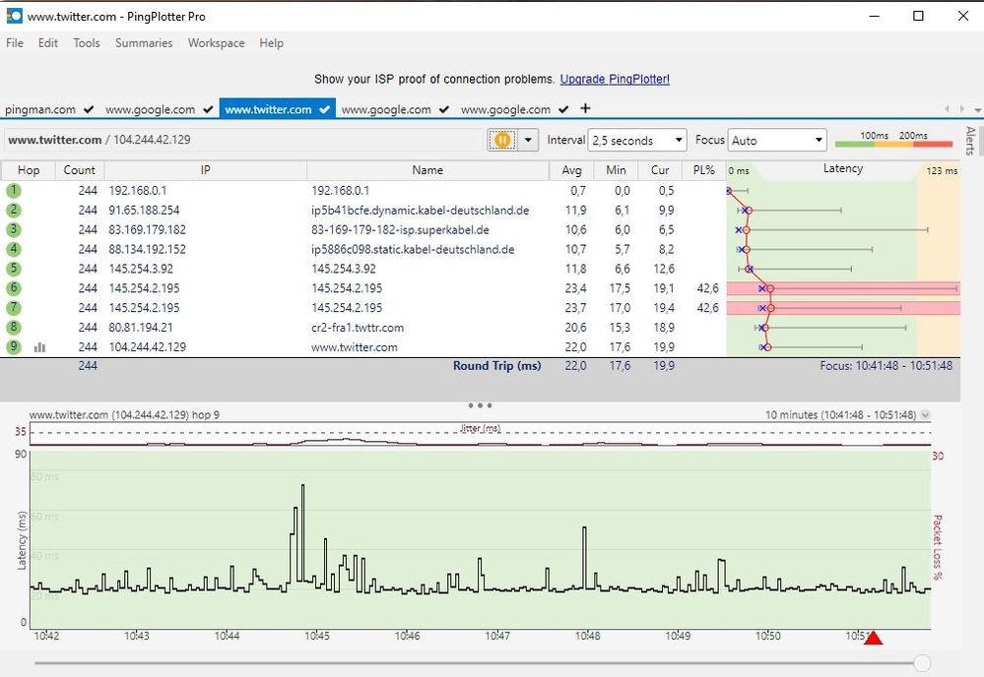Click the checkmark on the www.twitter.com tab
The height and width of the screenshot is (677, 984).
[x=324, y=109]
